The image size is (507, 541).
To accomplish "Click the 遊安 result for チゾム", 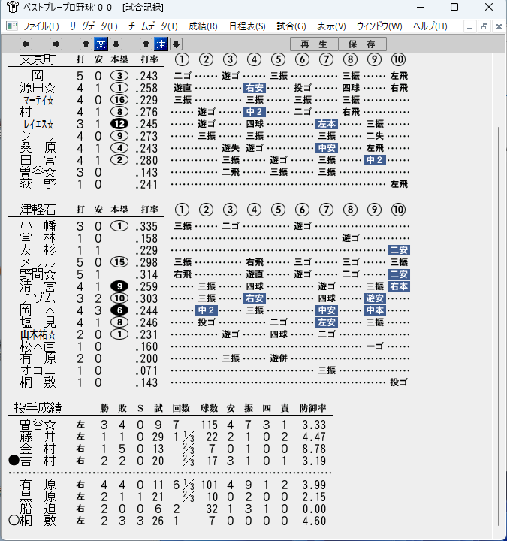I will pos(375,298).
